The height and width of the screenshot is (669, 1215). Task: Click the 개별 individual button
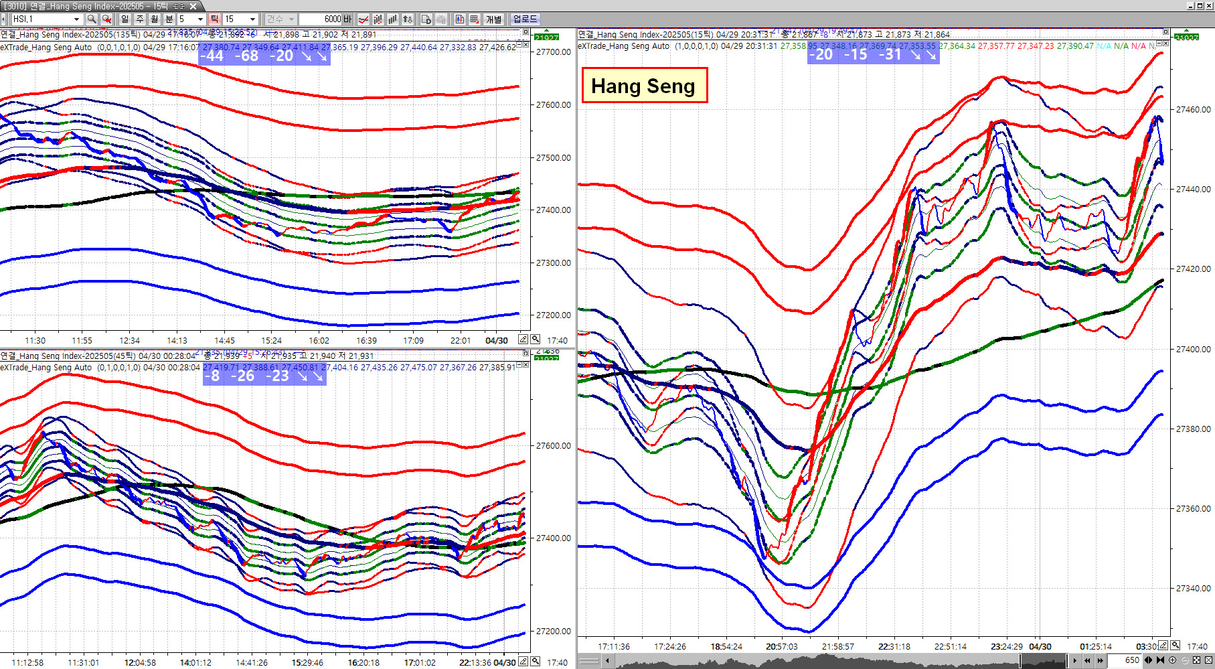[494, 19]
